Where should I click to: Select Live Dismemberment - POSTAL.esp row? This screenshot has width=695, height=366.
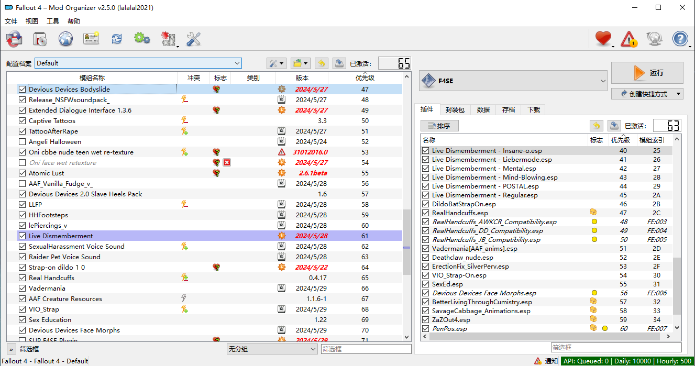547,186
